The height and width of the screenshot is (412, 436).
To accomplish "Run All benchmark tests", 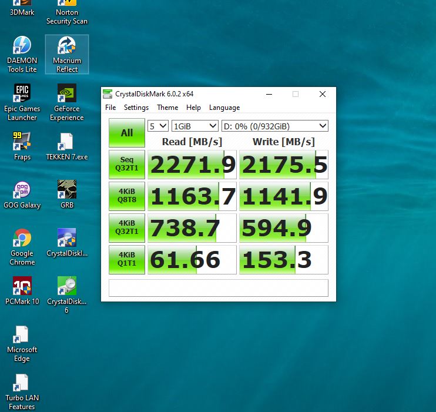I will 127,133.
